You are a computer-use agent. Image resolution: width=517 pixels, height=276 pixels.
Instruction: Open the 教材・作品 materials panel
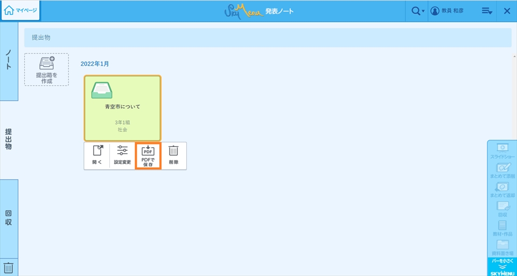pos(502,228)
